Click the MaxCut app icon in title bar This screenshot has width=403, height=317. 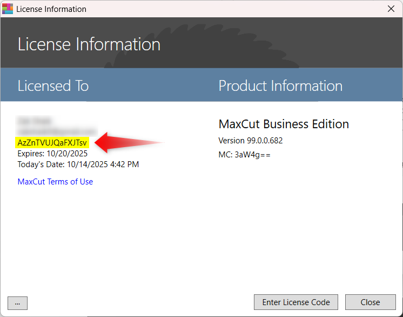pyautogui.click(x=8, y=9)
